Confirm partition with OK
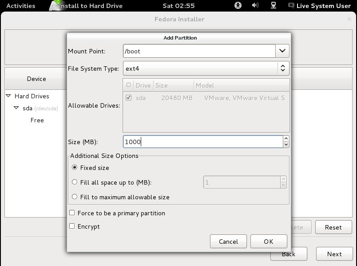 tap(269, 241)
